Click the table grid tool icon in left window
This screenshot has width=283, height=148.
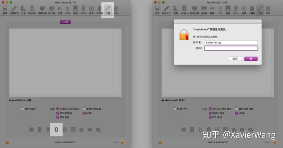[x=73, y=130]
